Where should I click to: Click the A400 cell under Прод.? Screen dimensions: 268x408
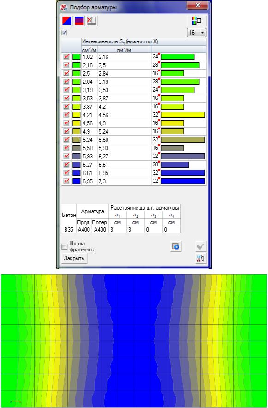tap(83, 230)
